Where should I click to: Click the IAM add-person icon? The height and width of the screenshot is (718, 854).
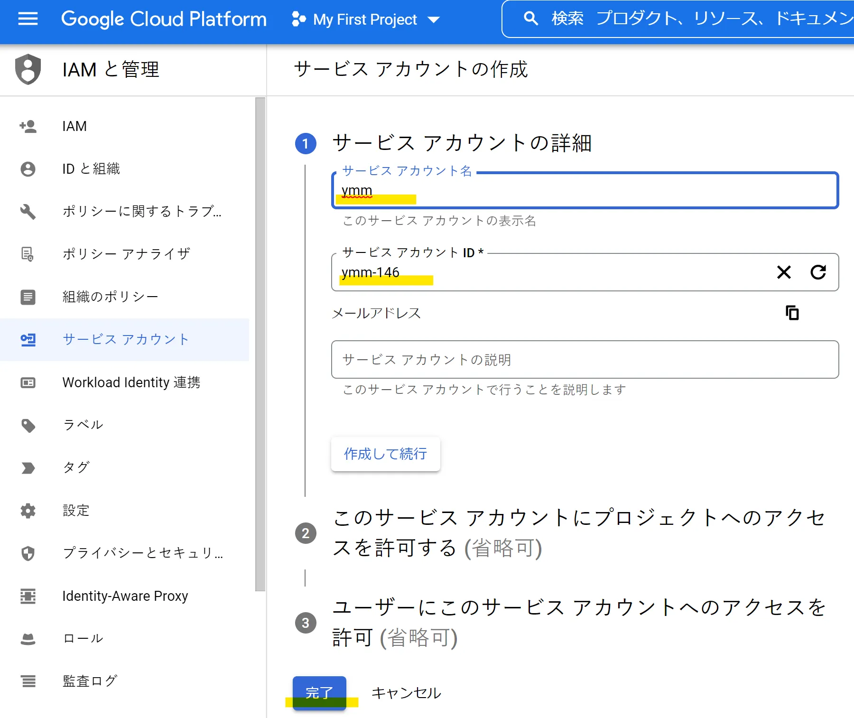coord(28,126)
